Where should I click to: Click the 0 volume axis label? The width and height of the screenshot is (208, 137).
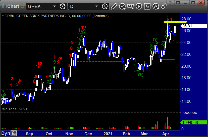182,129
